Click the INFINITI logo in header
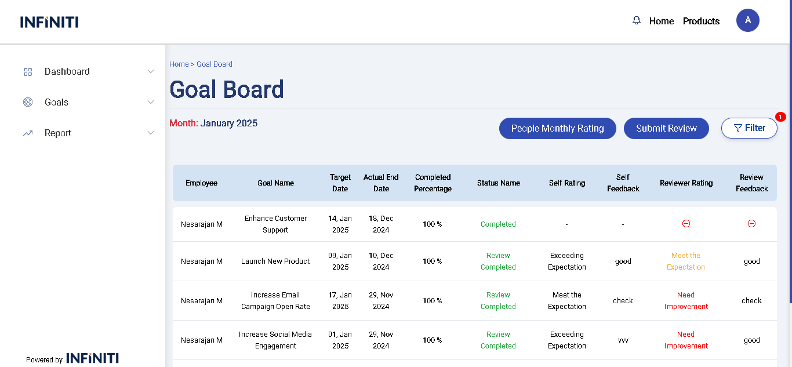Image resolution: width=792 pixels, height=367 pixels. point(49,22)
